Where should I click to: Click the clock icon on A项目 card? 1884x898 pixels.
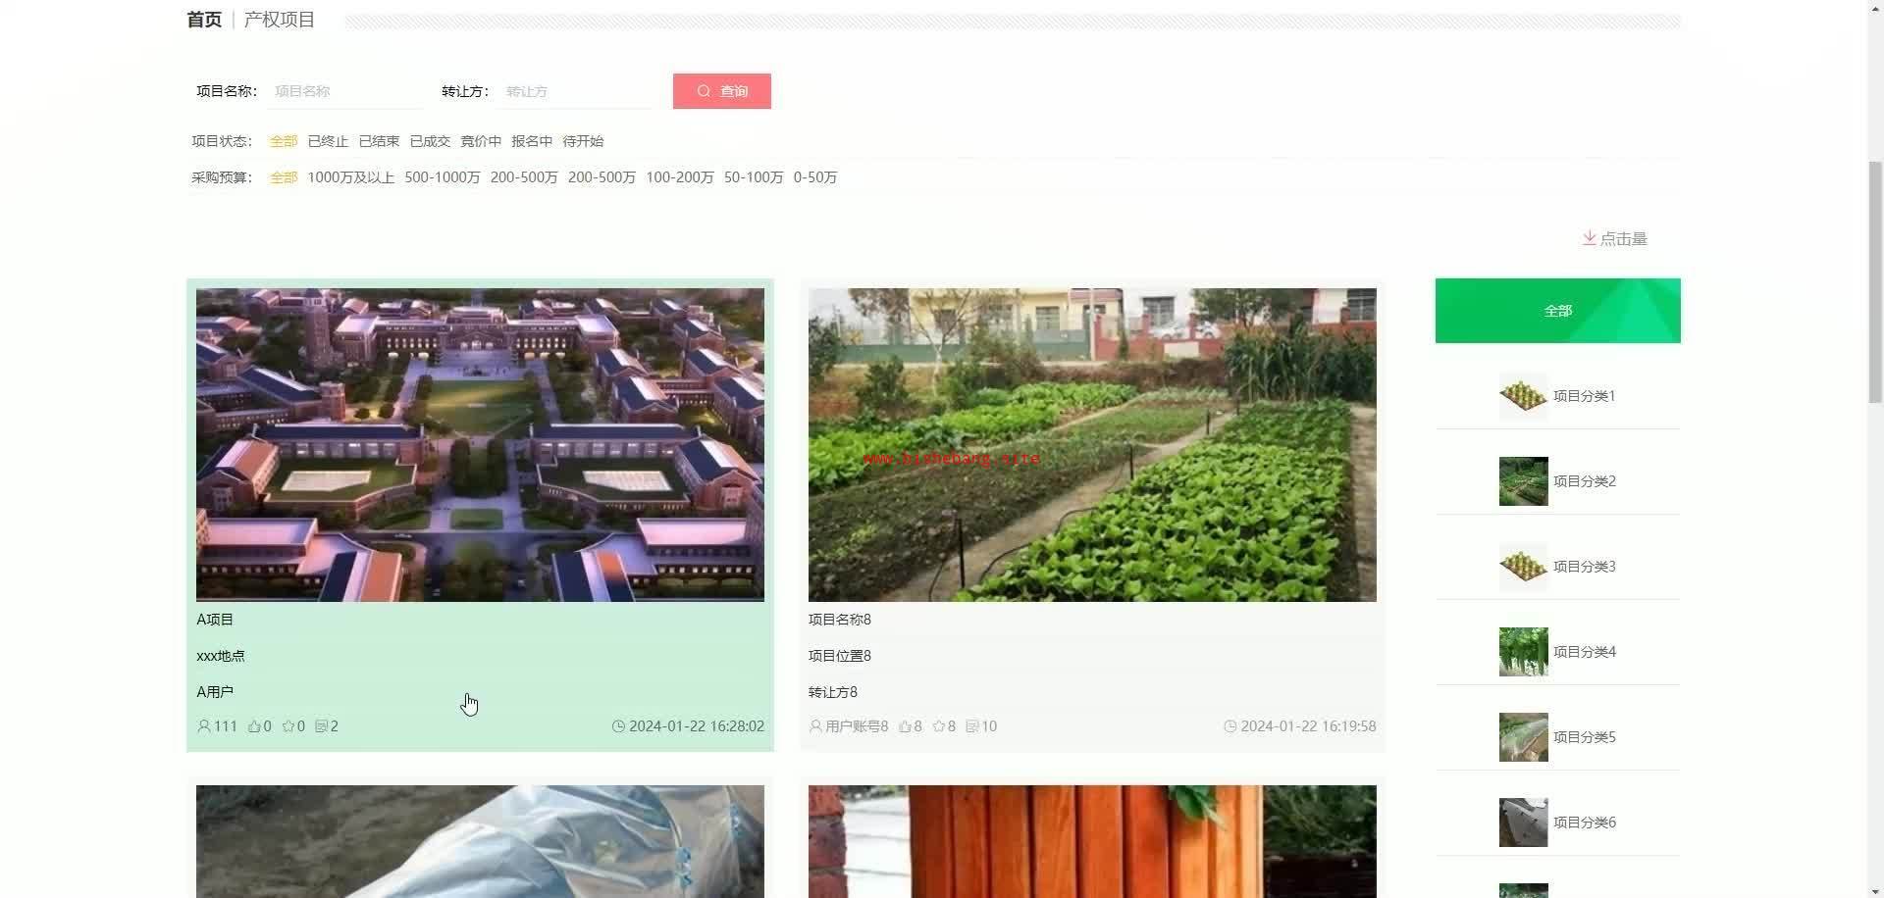point(618,726)
